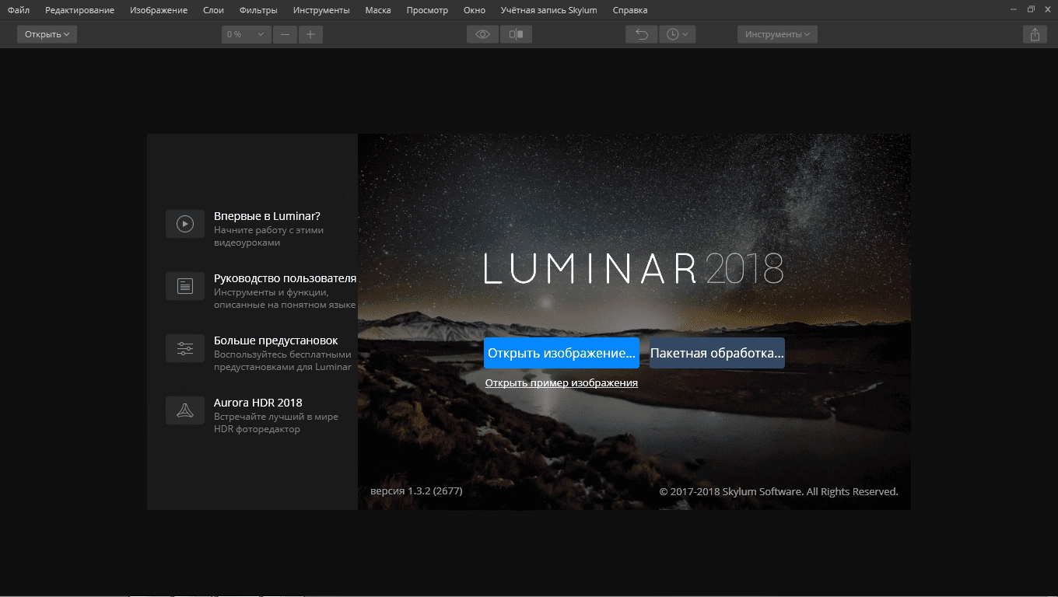1058x597 pixels.
Task: Restore down the application window
Action: pos(1031,9)
